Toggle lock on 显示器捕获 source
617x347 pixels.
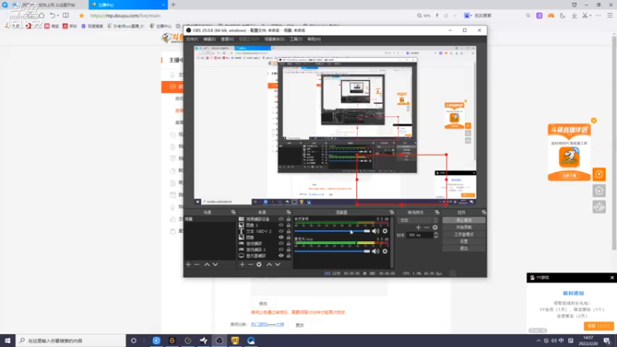pos(288,256)
